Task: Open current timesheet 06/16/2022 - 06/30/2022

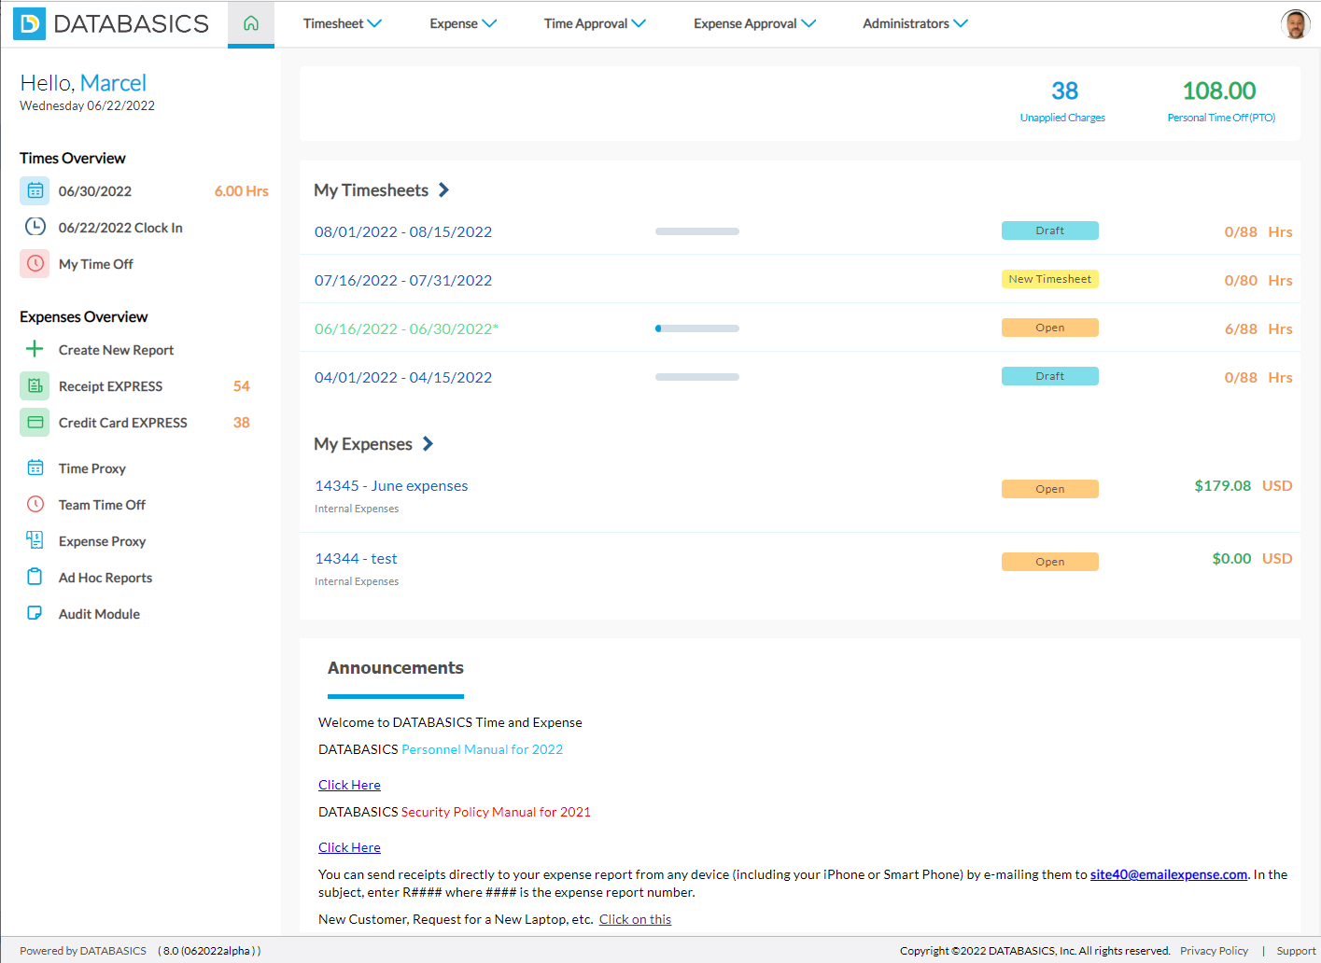Action: point(406,328)
